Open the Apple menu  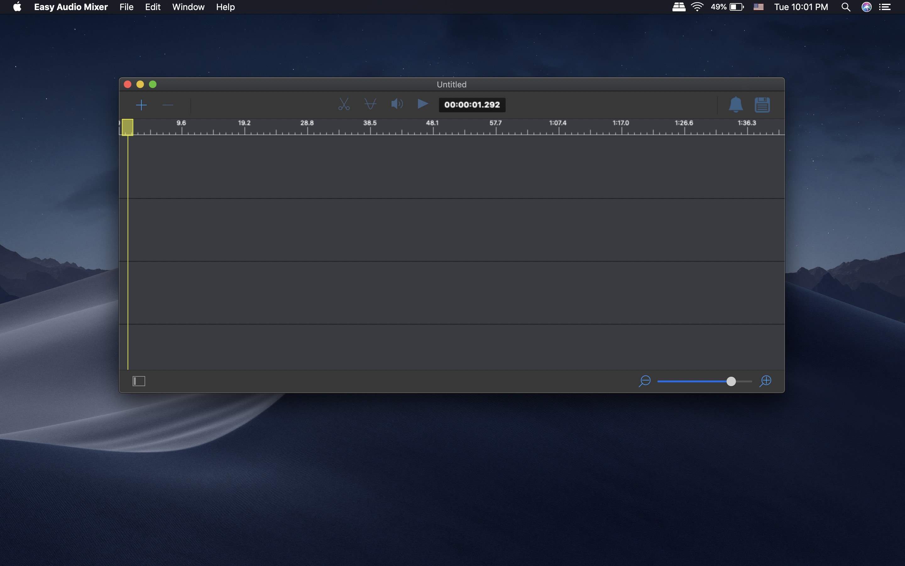click(x=17, y=7)
